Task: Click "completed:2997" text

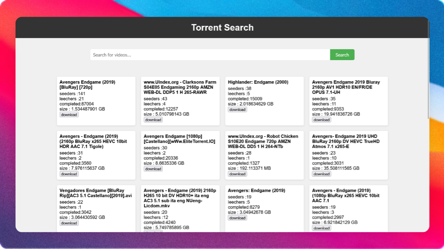Action: tap(328, 218)
